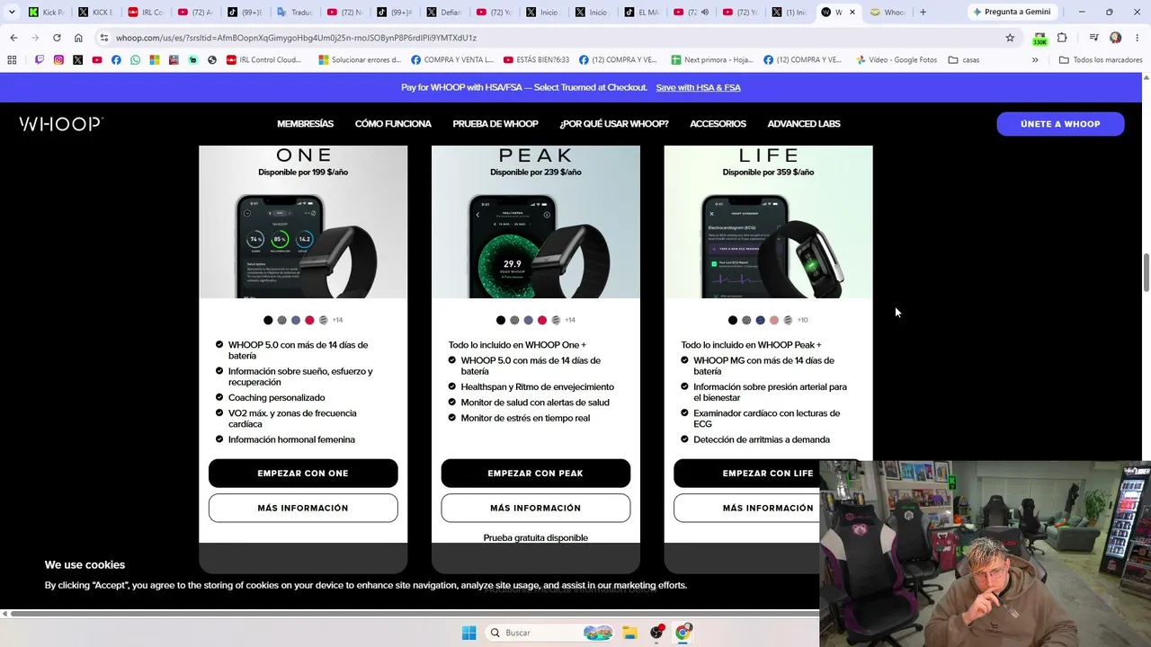Open the WhatsApp bookmark icon
Viewport: 1151px width, 647px height.
135,60
